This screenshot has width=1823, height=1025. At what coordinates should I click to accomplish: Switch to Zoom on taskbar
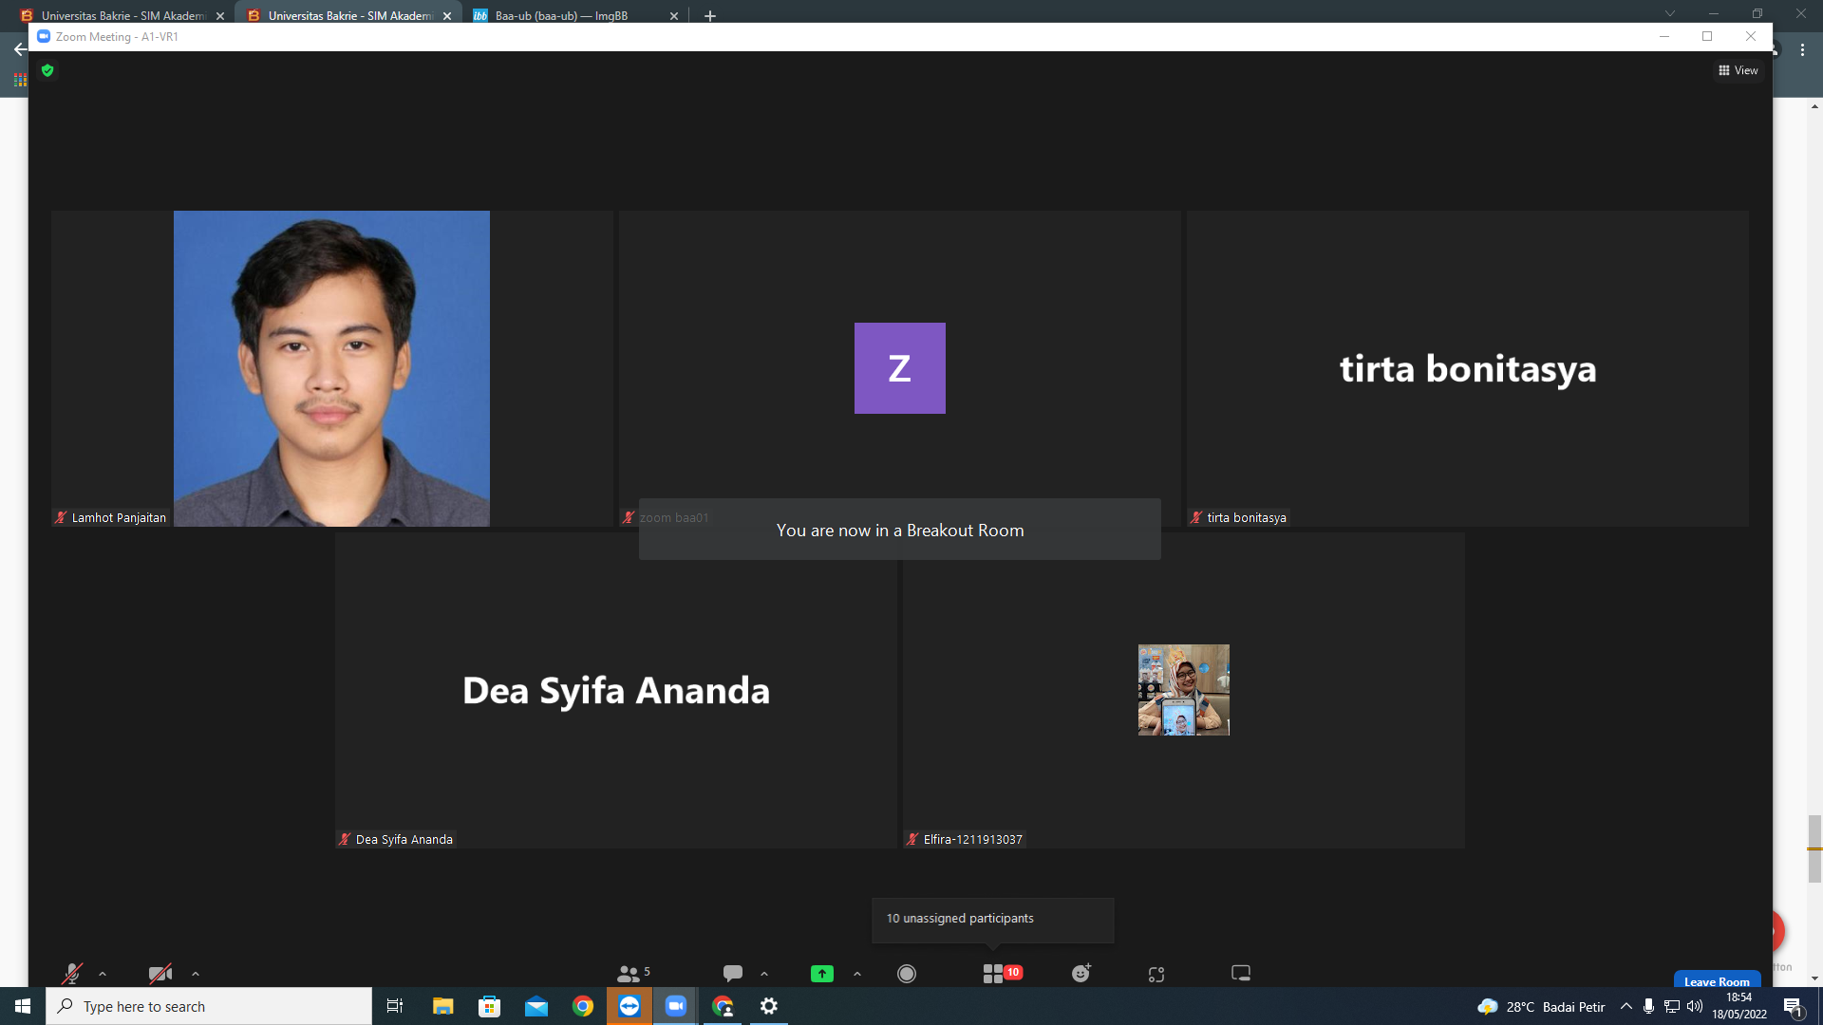(x=676, y=1006)
